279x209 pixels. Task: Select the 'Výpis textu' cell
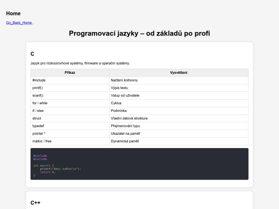179,88
